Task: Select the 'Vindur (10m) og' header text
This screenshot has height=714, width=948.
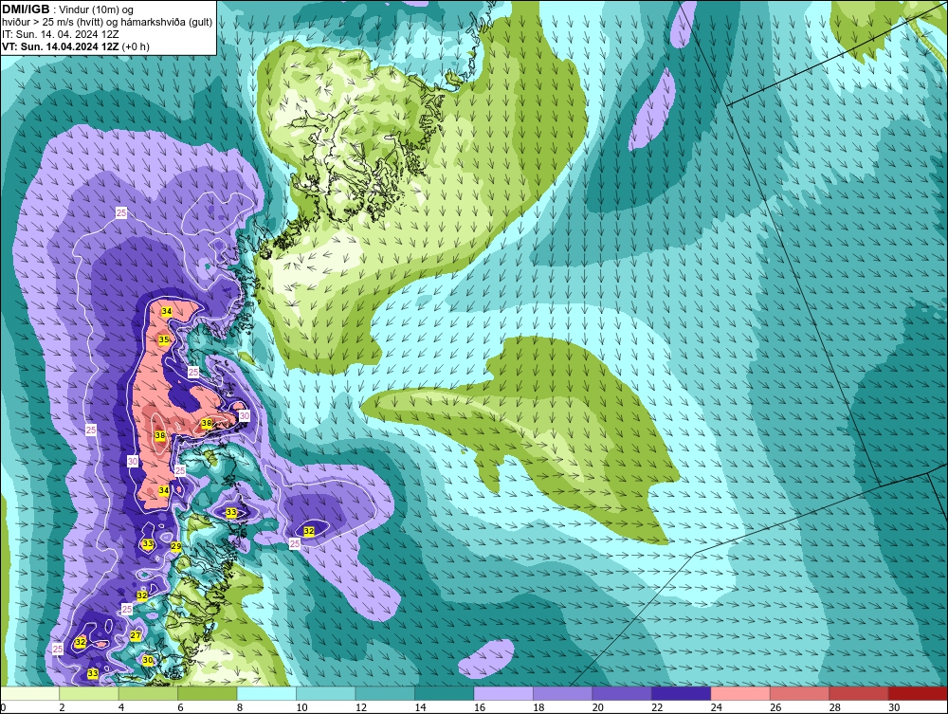Action: (97, 9)
